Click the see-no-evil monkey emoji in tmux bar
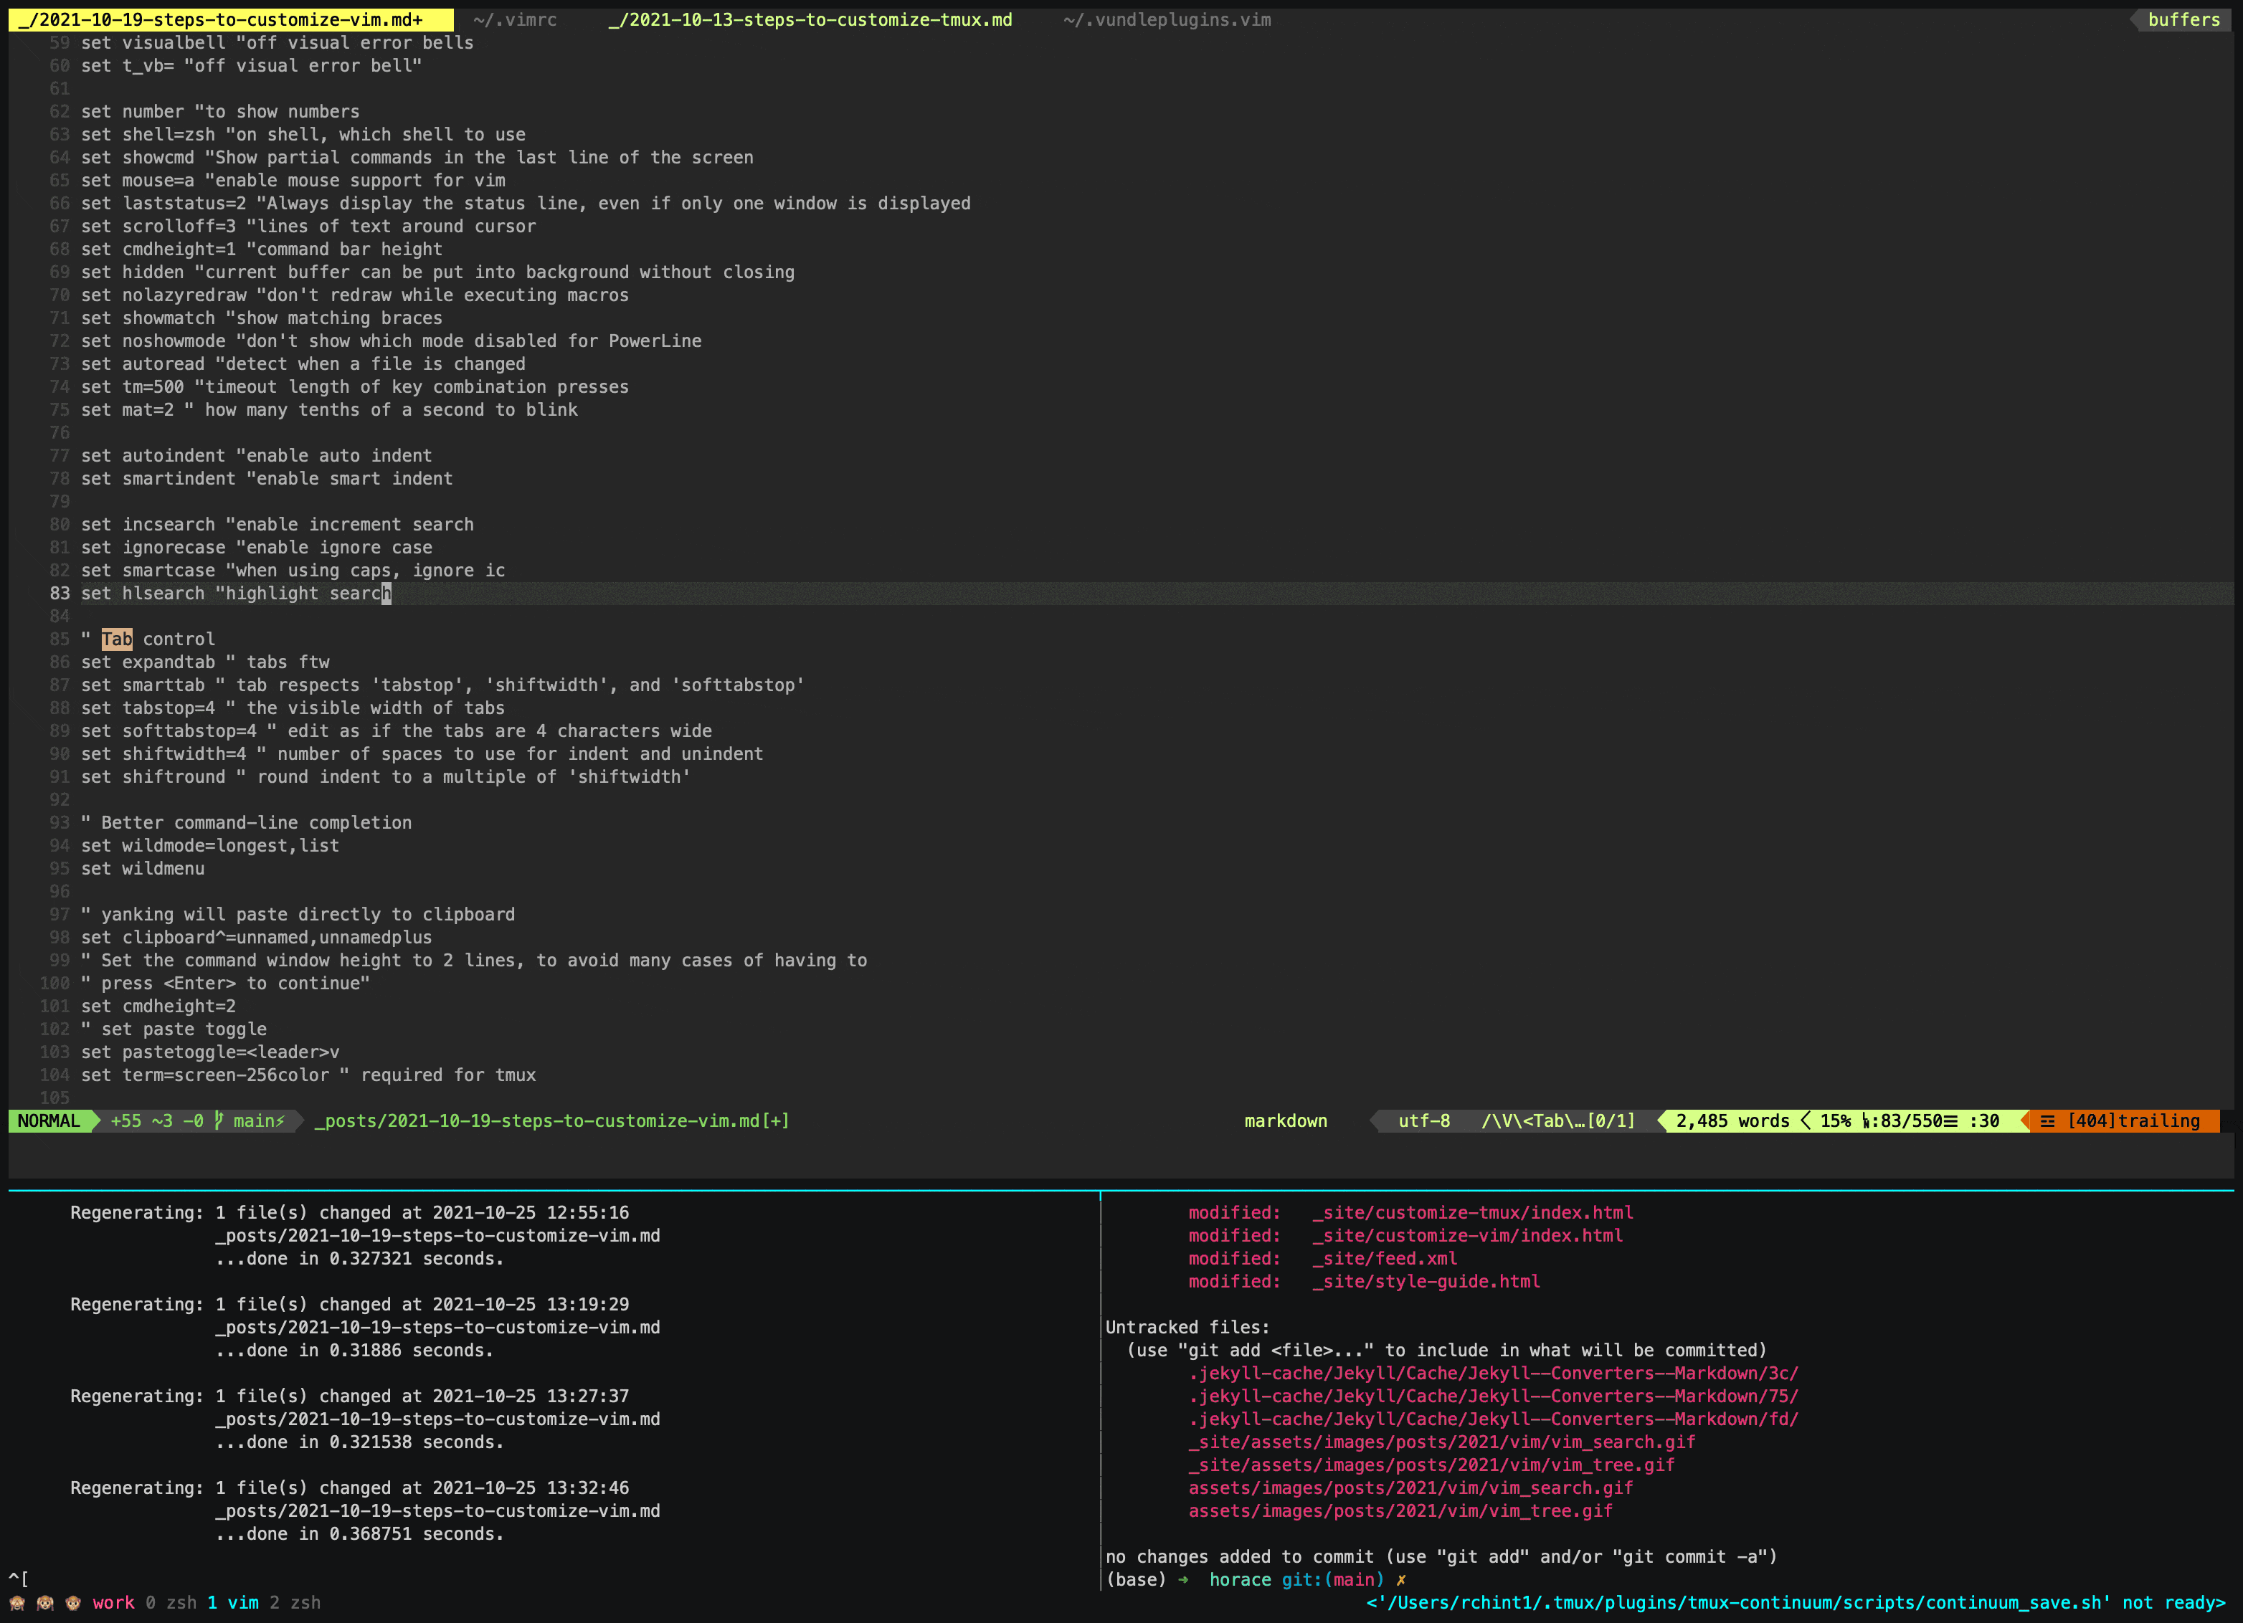The height and width of the screenshot is (1623, 2243). pos(18,1603)
